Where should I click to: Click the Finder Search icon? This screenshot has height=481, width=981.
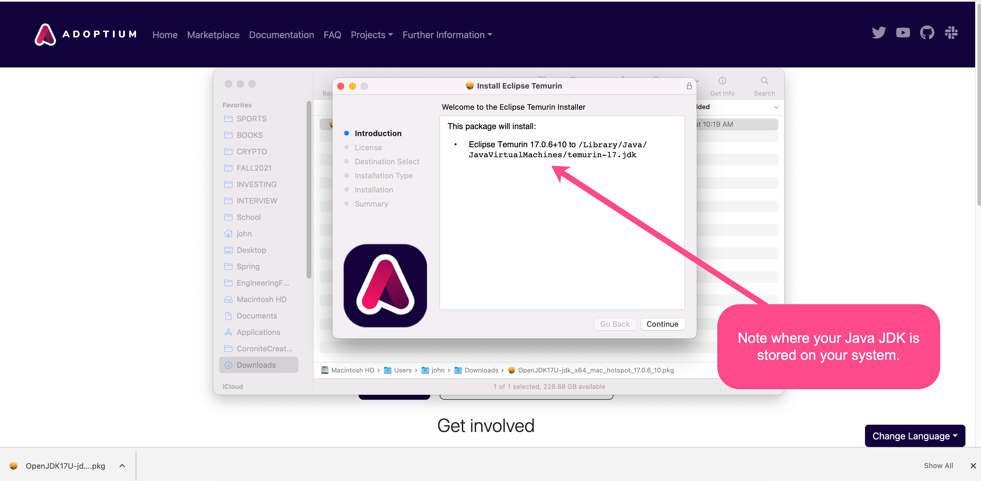pyautogui.click(x=764, y=81)
